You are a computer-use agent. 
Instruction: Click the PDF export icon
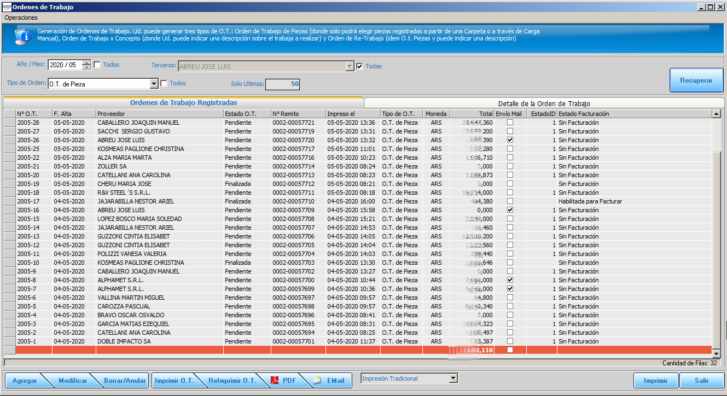[275, 381]
